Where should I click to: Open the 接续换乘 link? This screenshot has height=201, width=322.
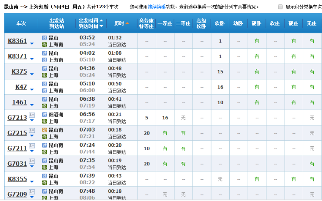tap(157, 7)
